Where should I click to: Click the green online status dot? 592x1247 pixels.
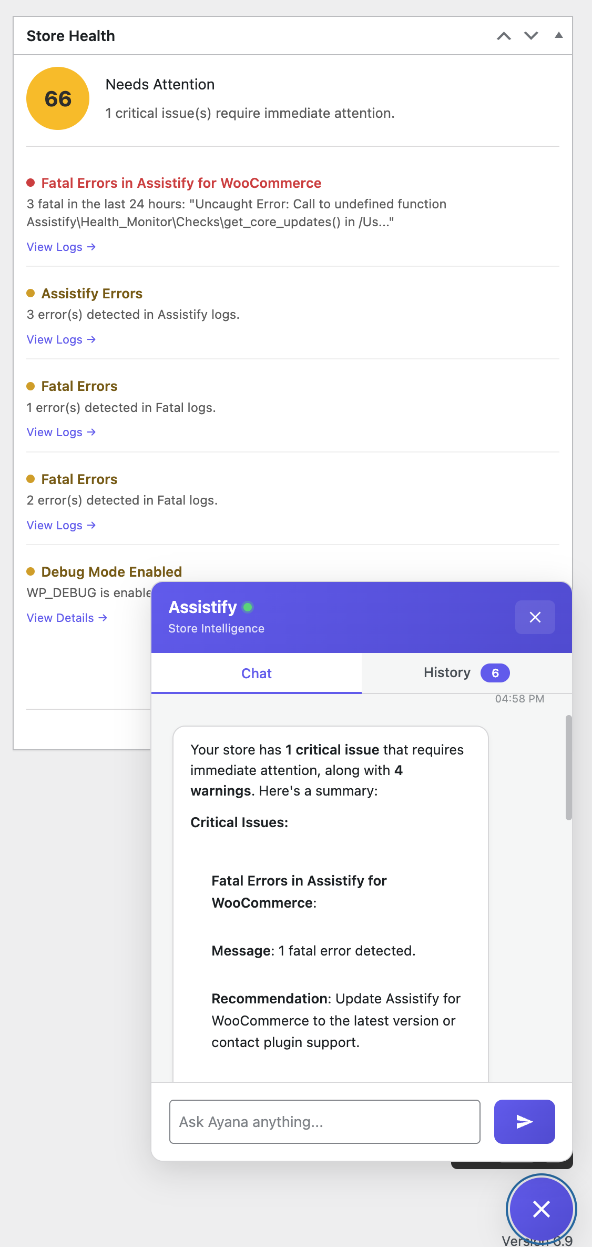coord(248,607)
